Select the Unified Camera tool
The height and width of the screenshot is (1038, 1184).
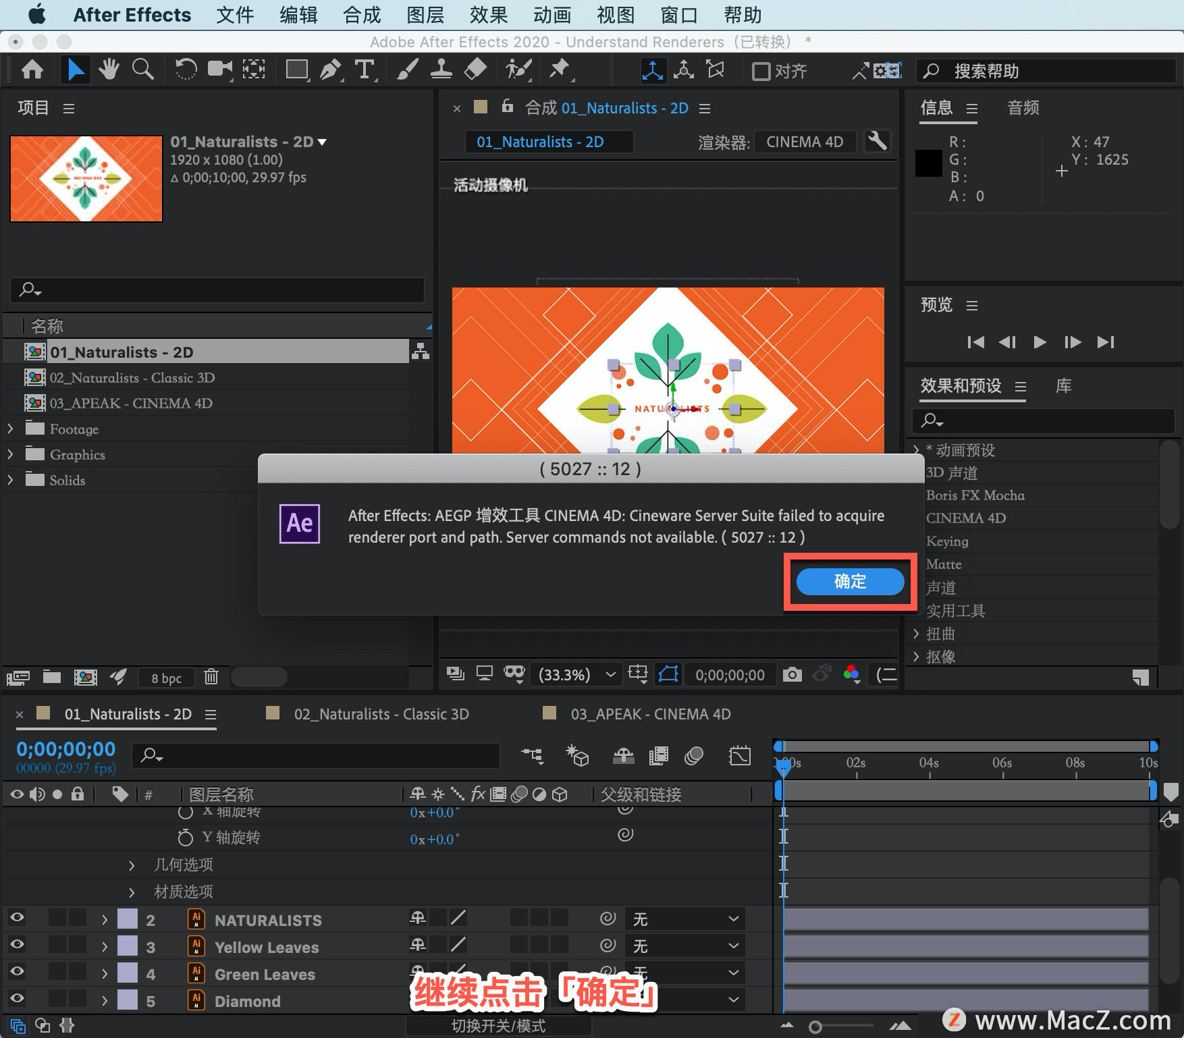tap(219, 70)
